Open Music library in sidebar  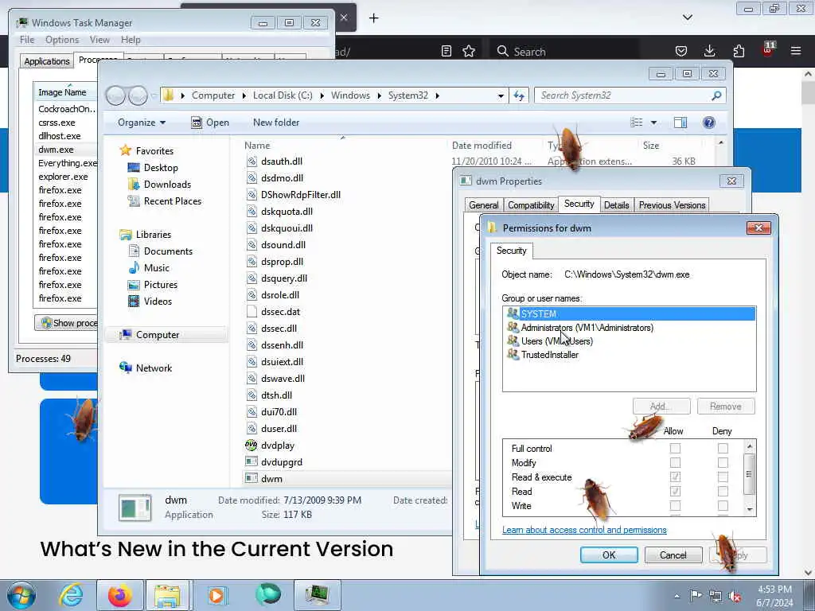click(x=157, y=268)
